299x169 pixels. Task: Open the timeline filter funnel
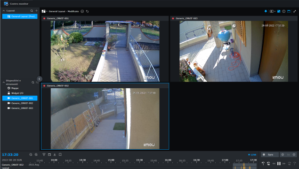(44, 154)
